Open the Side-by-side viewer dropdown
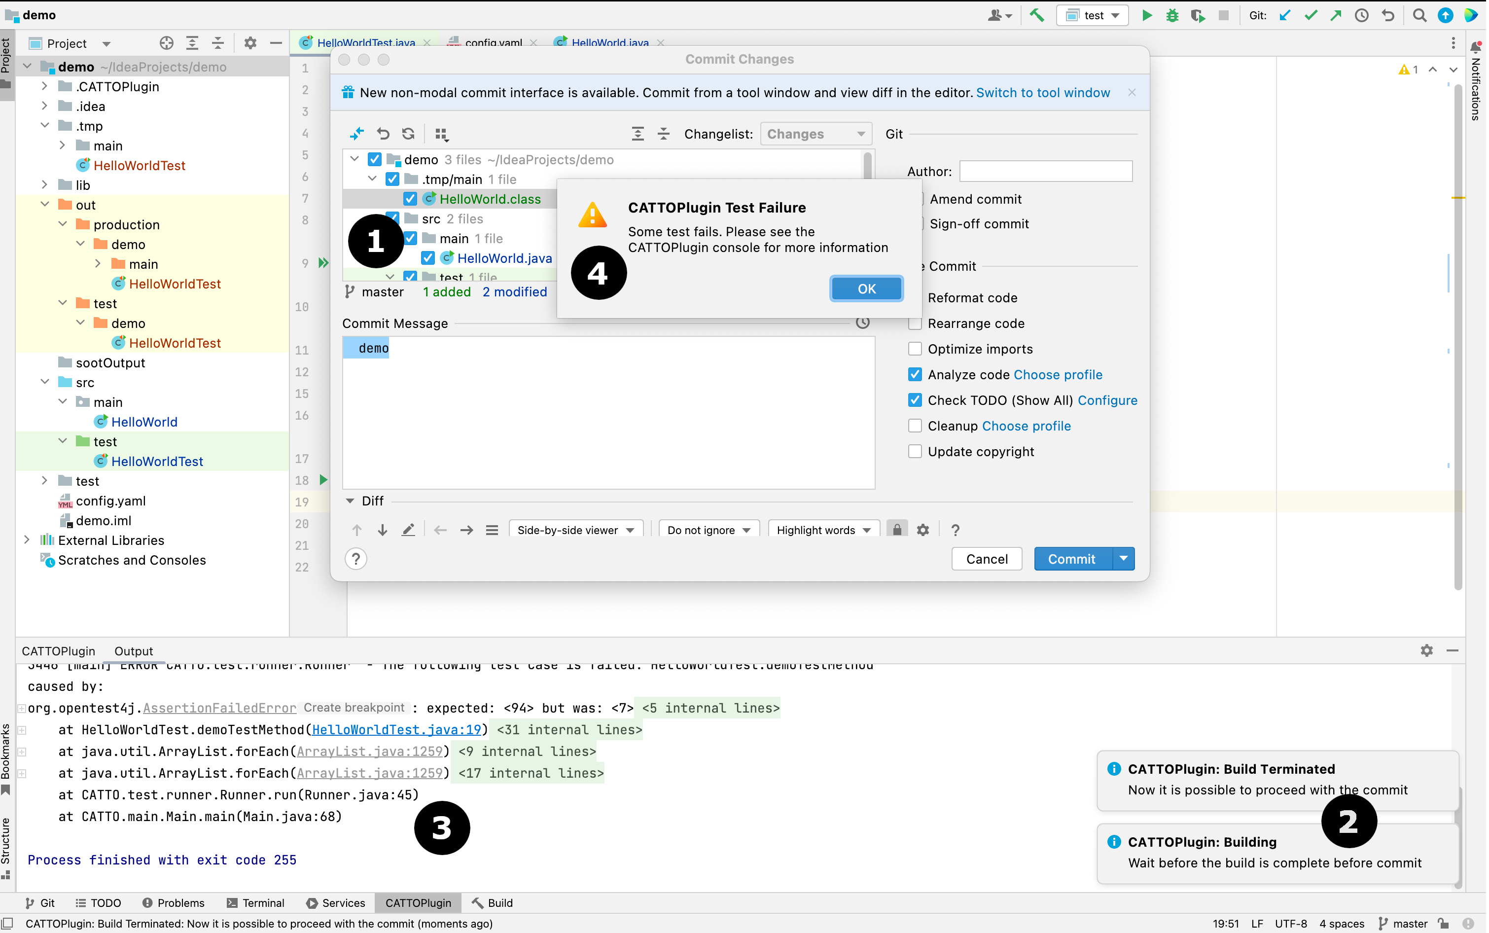The height and width of the screenshot is (933, 1489). coord(575,530)
